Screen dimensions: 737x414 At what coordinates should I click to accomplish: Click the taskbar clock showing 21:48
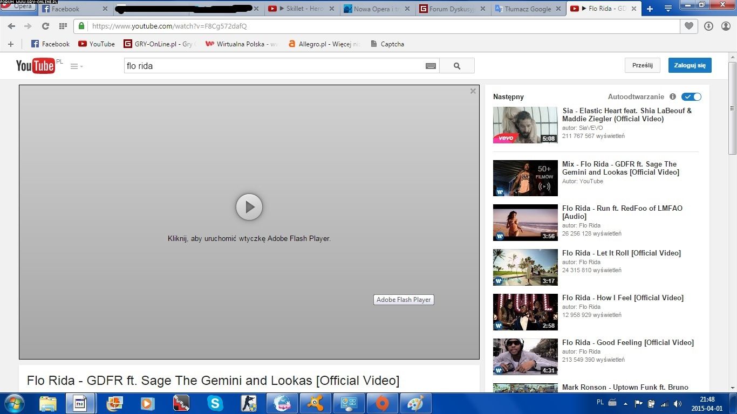(707, 403)
